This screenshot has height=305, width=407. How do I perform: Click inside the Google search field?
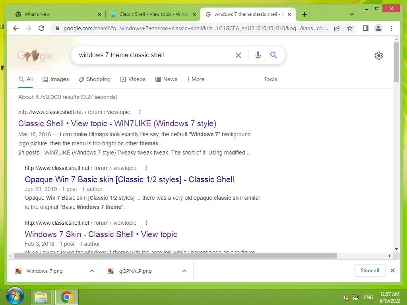tap(153, 55)
